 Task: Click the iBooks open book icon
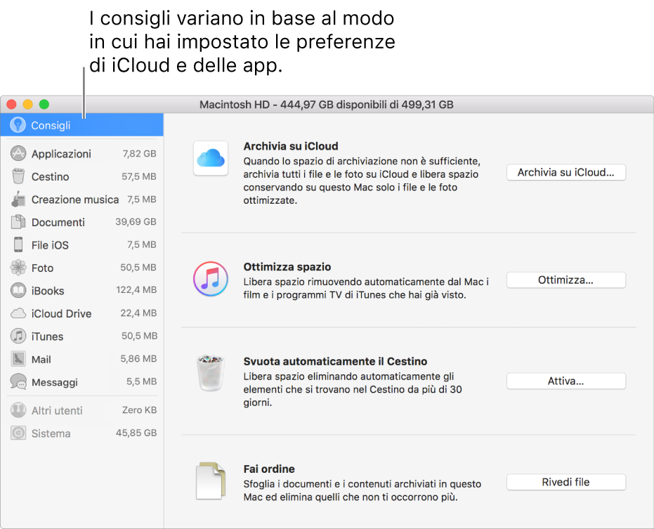(x=18, y=290)
